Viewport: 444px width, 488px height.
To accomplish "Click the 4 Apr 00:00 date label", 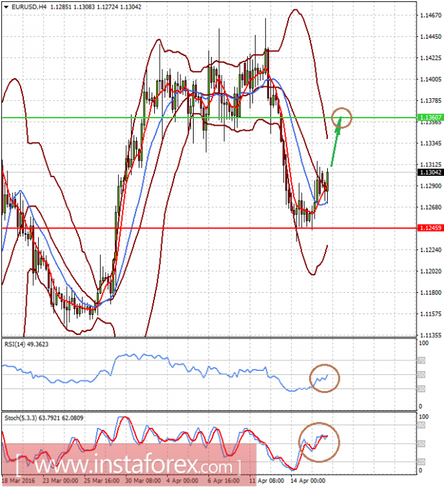I will pyautogui.click(x=182, y=481).
